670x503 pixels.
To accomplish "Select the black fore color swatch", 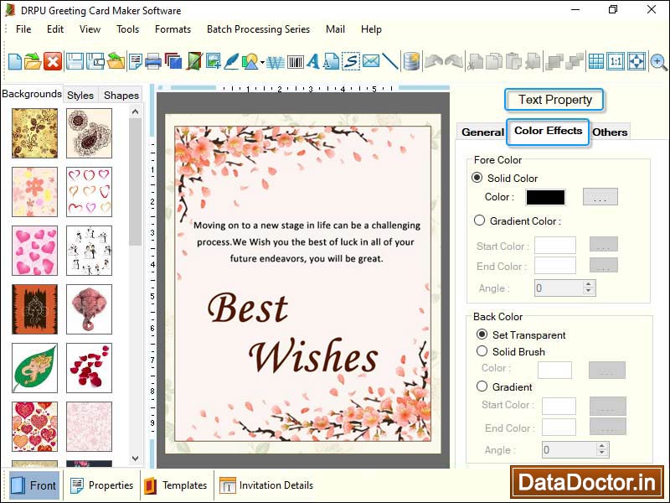I will pos(544,197).
